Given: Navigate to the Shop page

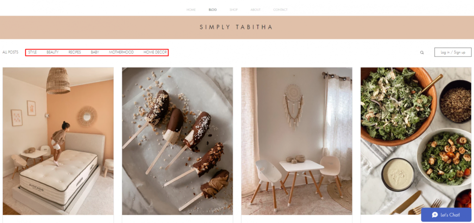Looking at the screenshot, I should [x=234, y=10].
